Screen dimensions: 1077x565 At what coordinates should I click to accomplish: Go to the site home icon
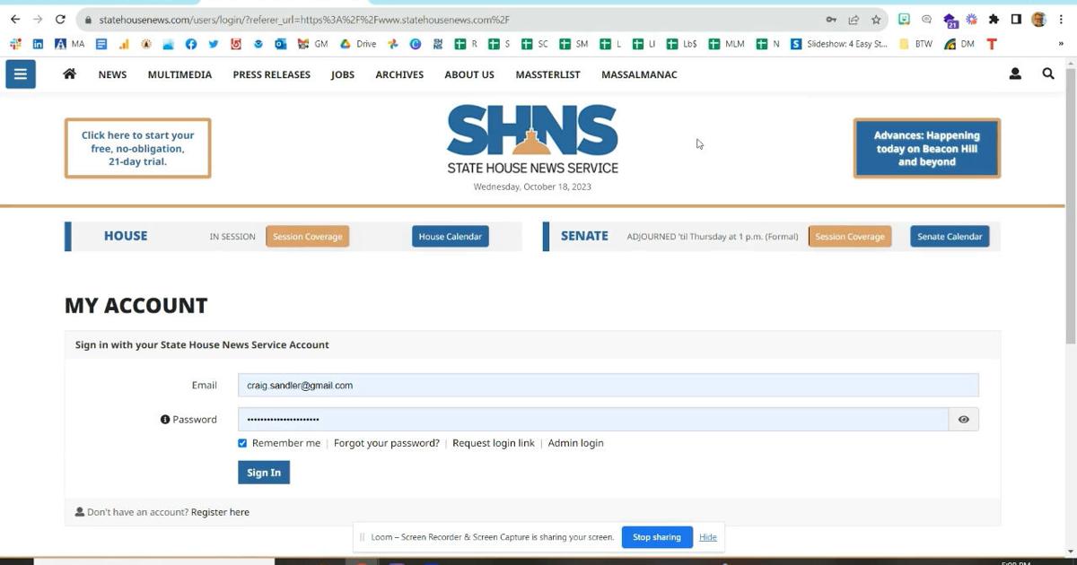(x=69, y=74)
